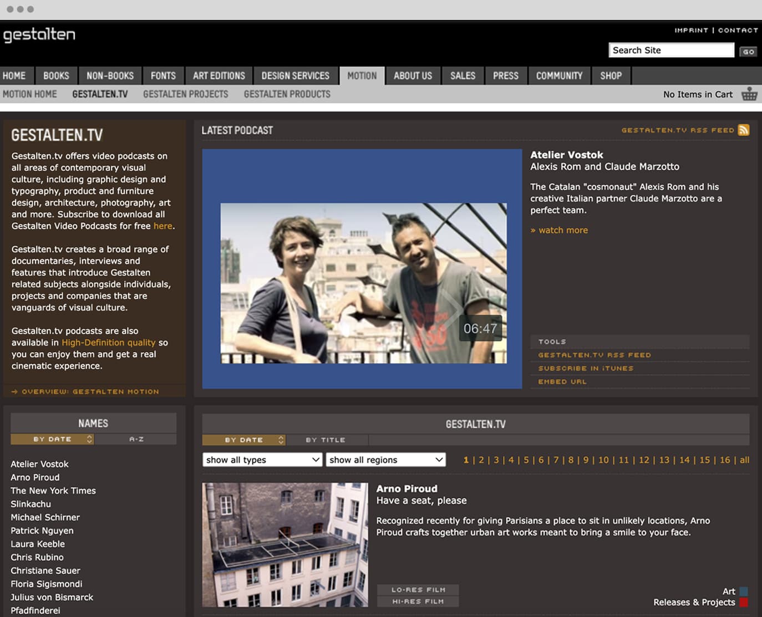
Task: Go to pagination page 10
Action: click(x=603, y=460)
